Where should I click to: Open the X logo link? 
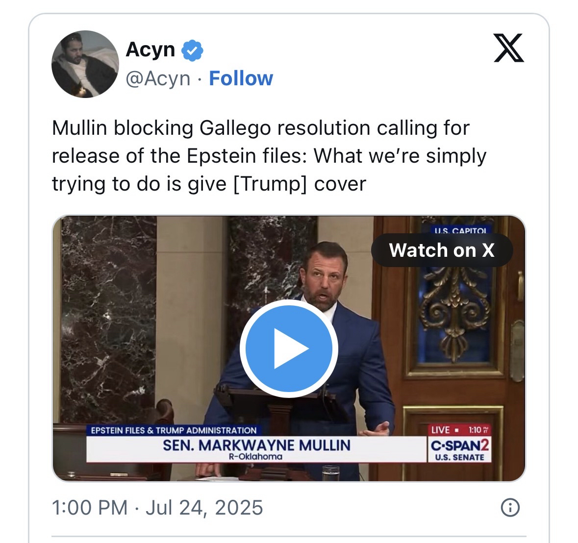(509, 49)
